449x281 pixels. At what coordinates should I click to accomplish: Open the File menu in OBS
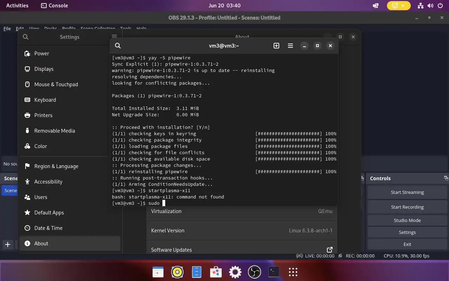click(x=7, y=28)
